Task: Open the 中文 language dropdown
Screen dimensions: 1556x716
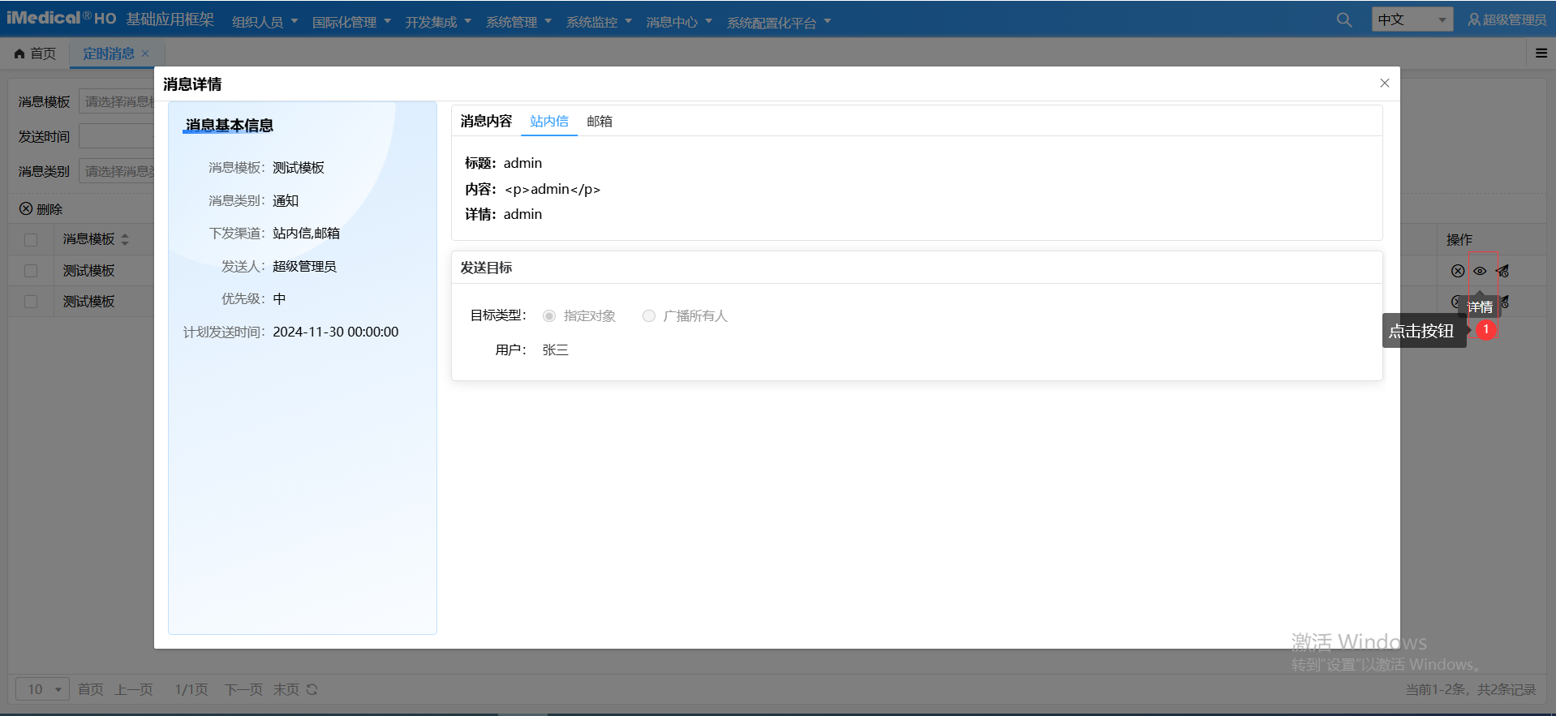Action: pos(1412,19)
